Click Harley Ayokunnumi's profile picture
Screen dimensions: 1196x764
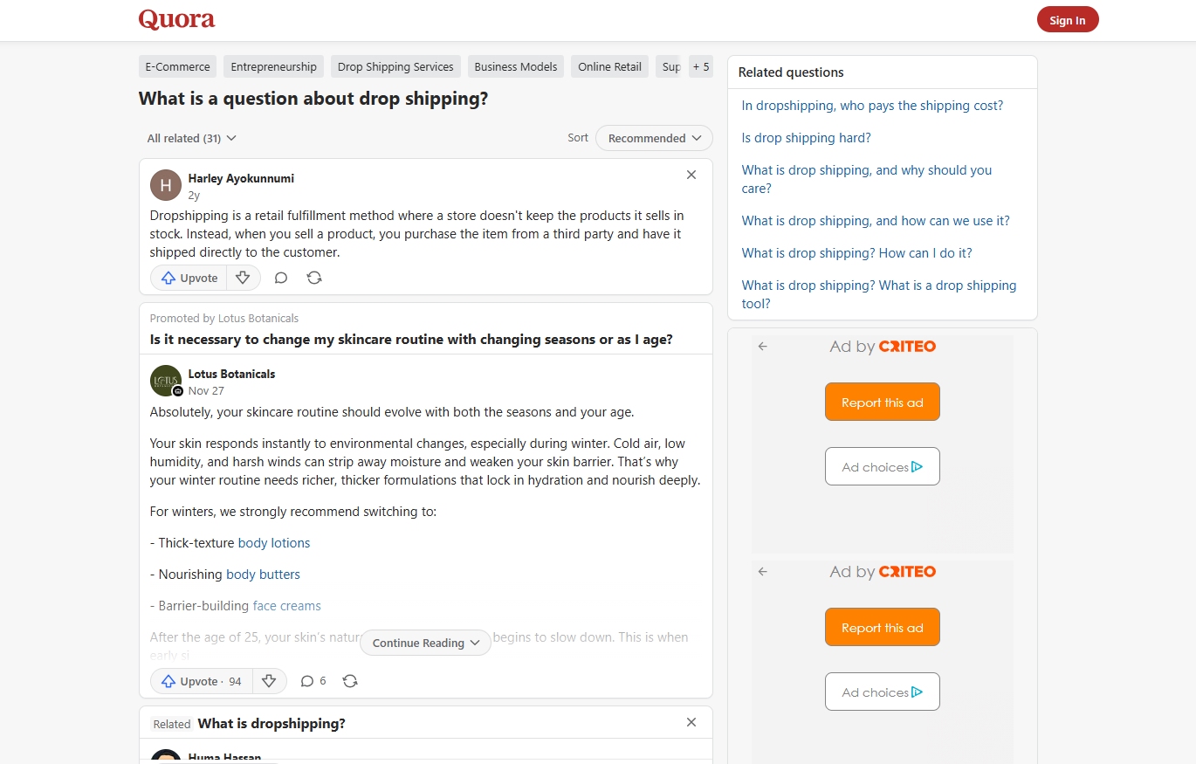165,184
